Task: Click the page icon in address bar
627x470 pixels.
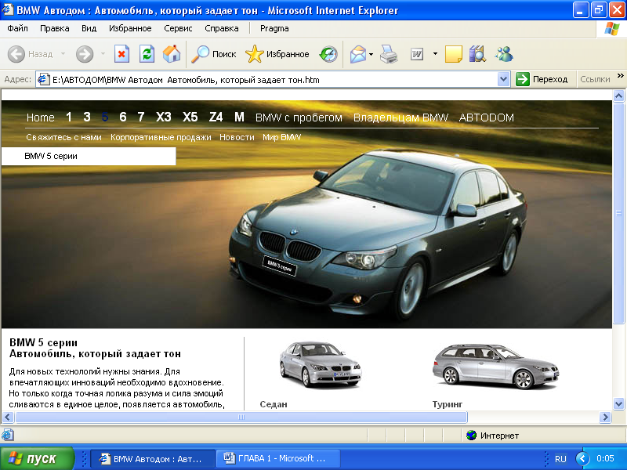Action: (x=44, y=80)
